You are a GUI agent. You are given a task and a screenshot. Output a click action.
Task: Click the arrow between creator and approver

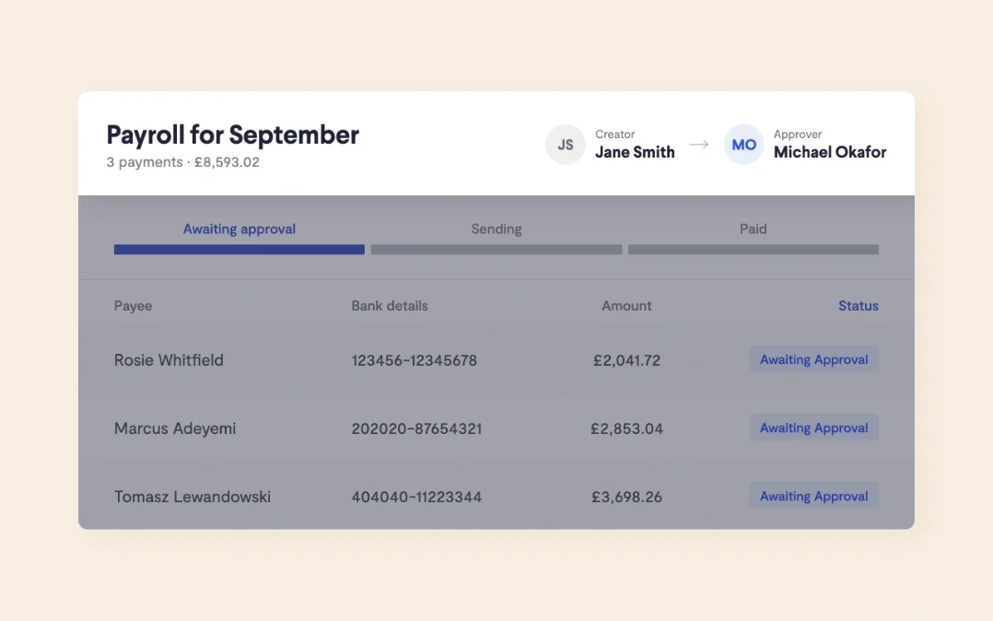(x=699, y=145)
